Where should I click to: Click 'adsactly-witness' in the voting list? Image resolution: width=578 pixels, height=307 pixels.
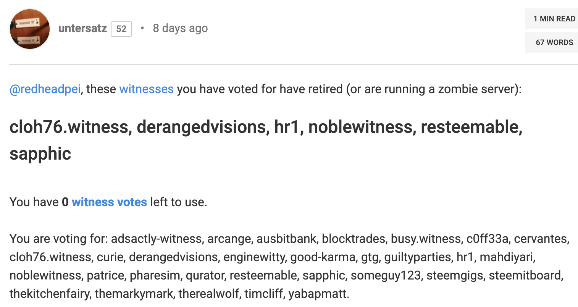tap(157, 239)
